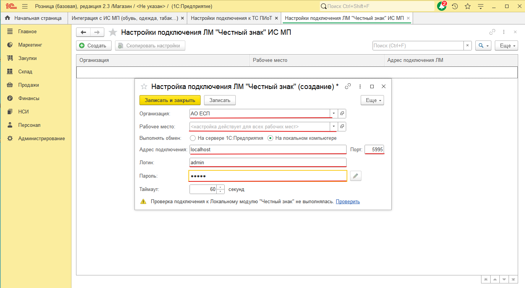Copy link icon of list page
Screen dimensions: 525x288
(x=493, y=32)
